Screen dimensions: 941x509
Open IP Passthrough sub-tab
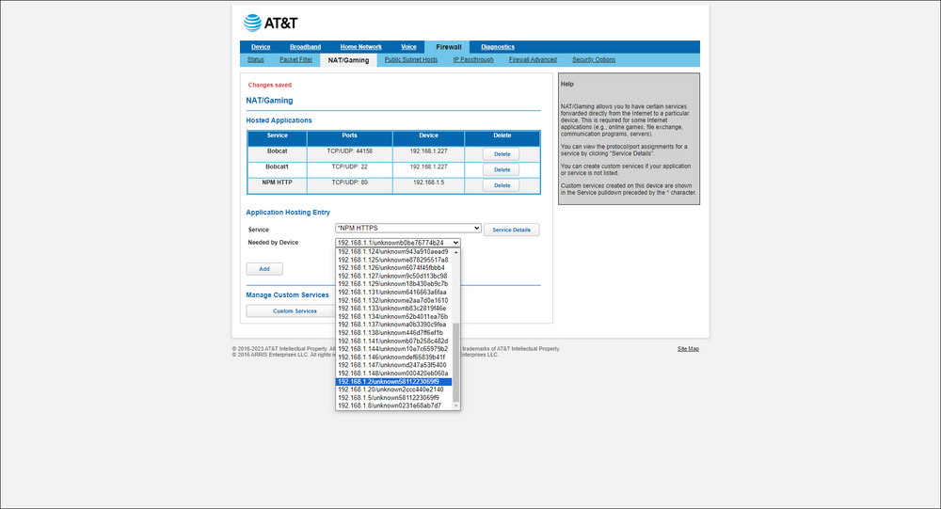473,59
